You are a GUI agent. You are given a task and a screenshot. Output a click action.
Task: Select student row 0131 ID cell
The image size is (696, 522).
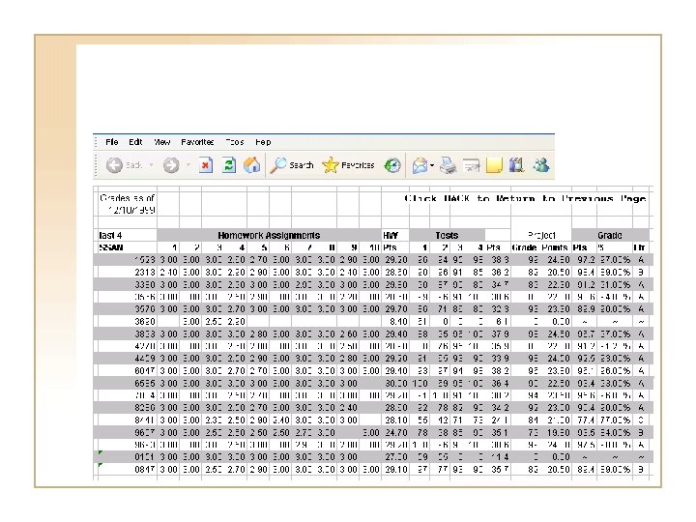(x=127, y=456)
